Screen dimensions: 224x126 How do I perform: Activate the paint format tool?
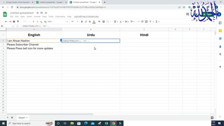(x=18, y=22)
